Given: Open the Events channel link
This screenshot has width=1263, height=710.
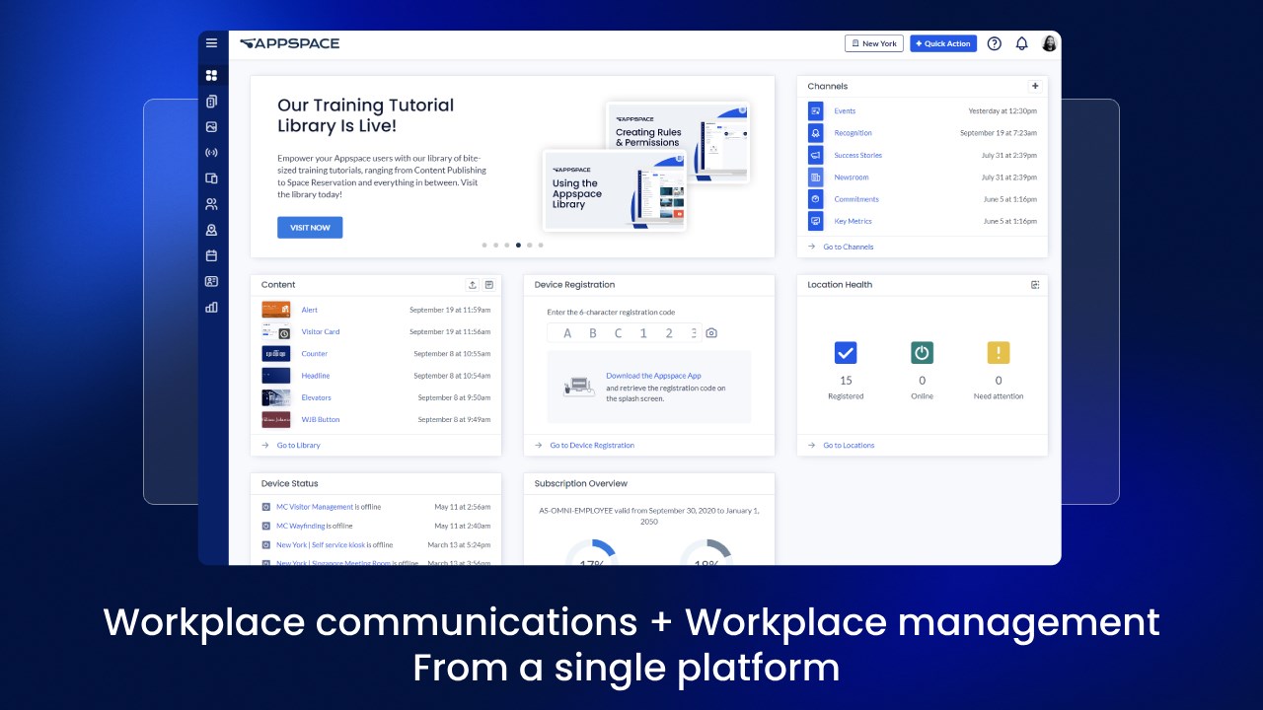Looking at the screenshot, I should (x=845, y=111).
